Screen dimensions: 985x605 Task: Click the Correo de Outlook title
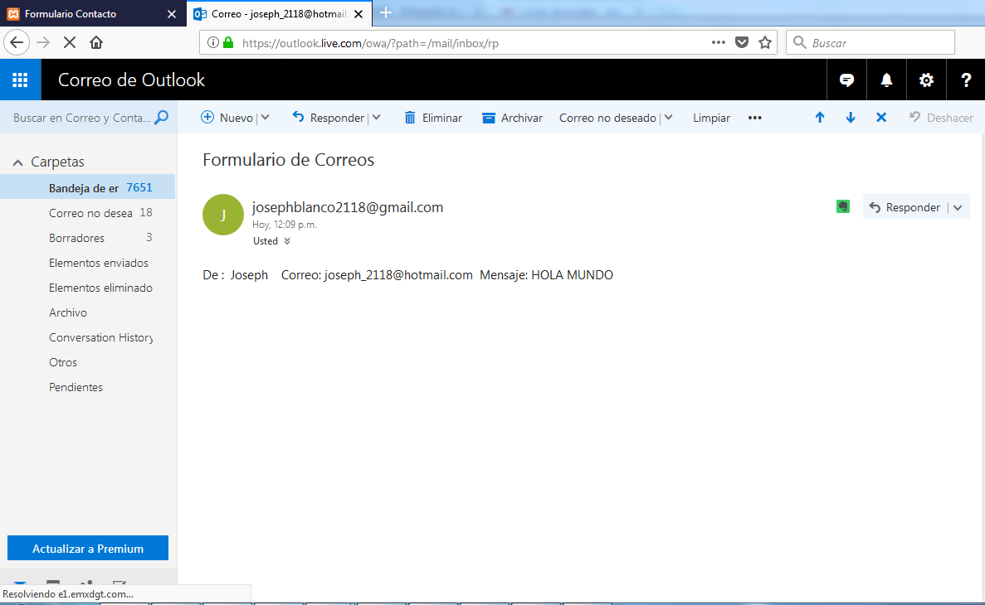131,80
